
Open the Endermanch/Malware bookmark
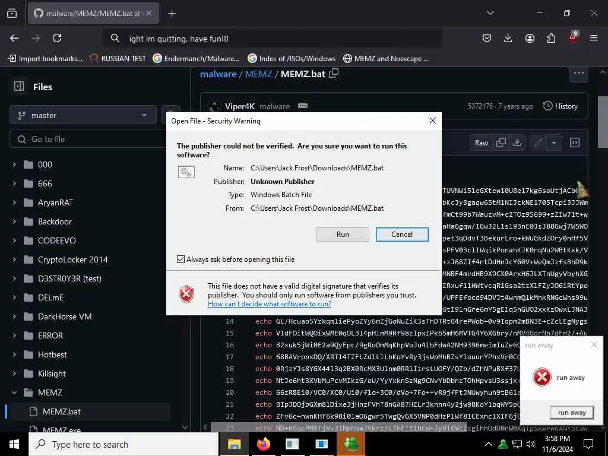pos(196,59)
